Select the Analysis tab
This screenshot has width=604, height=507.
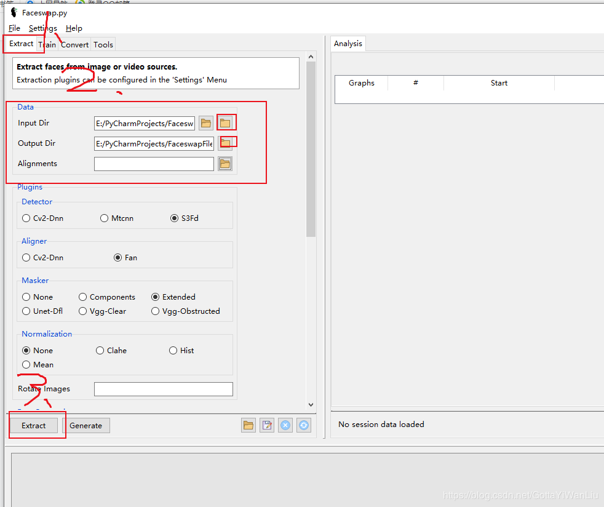[348, 44]
